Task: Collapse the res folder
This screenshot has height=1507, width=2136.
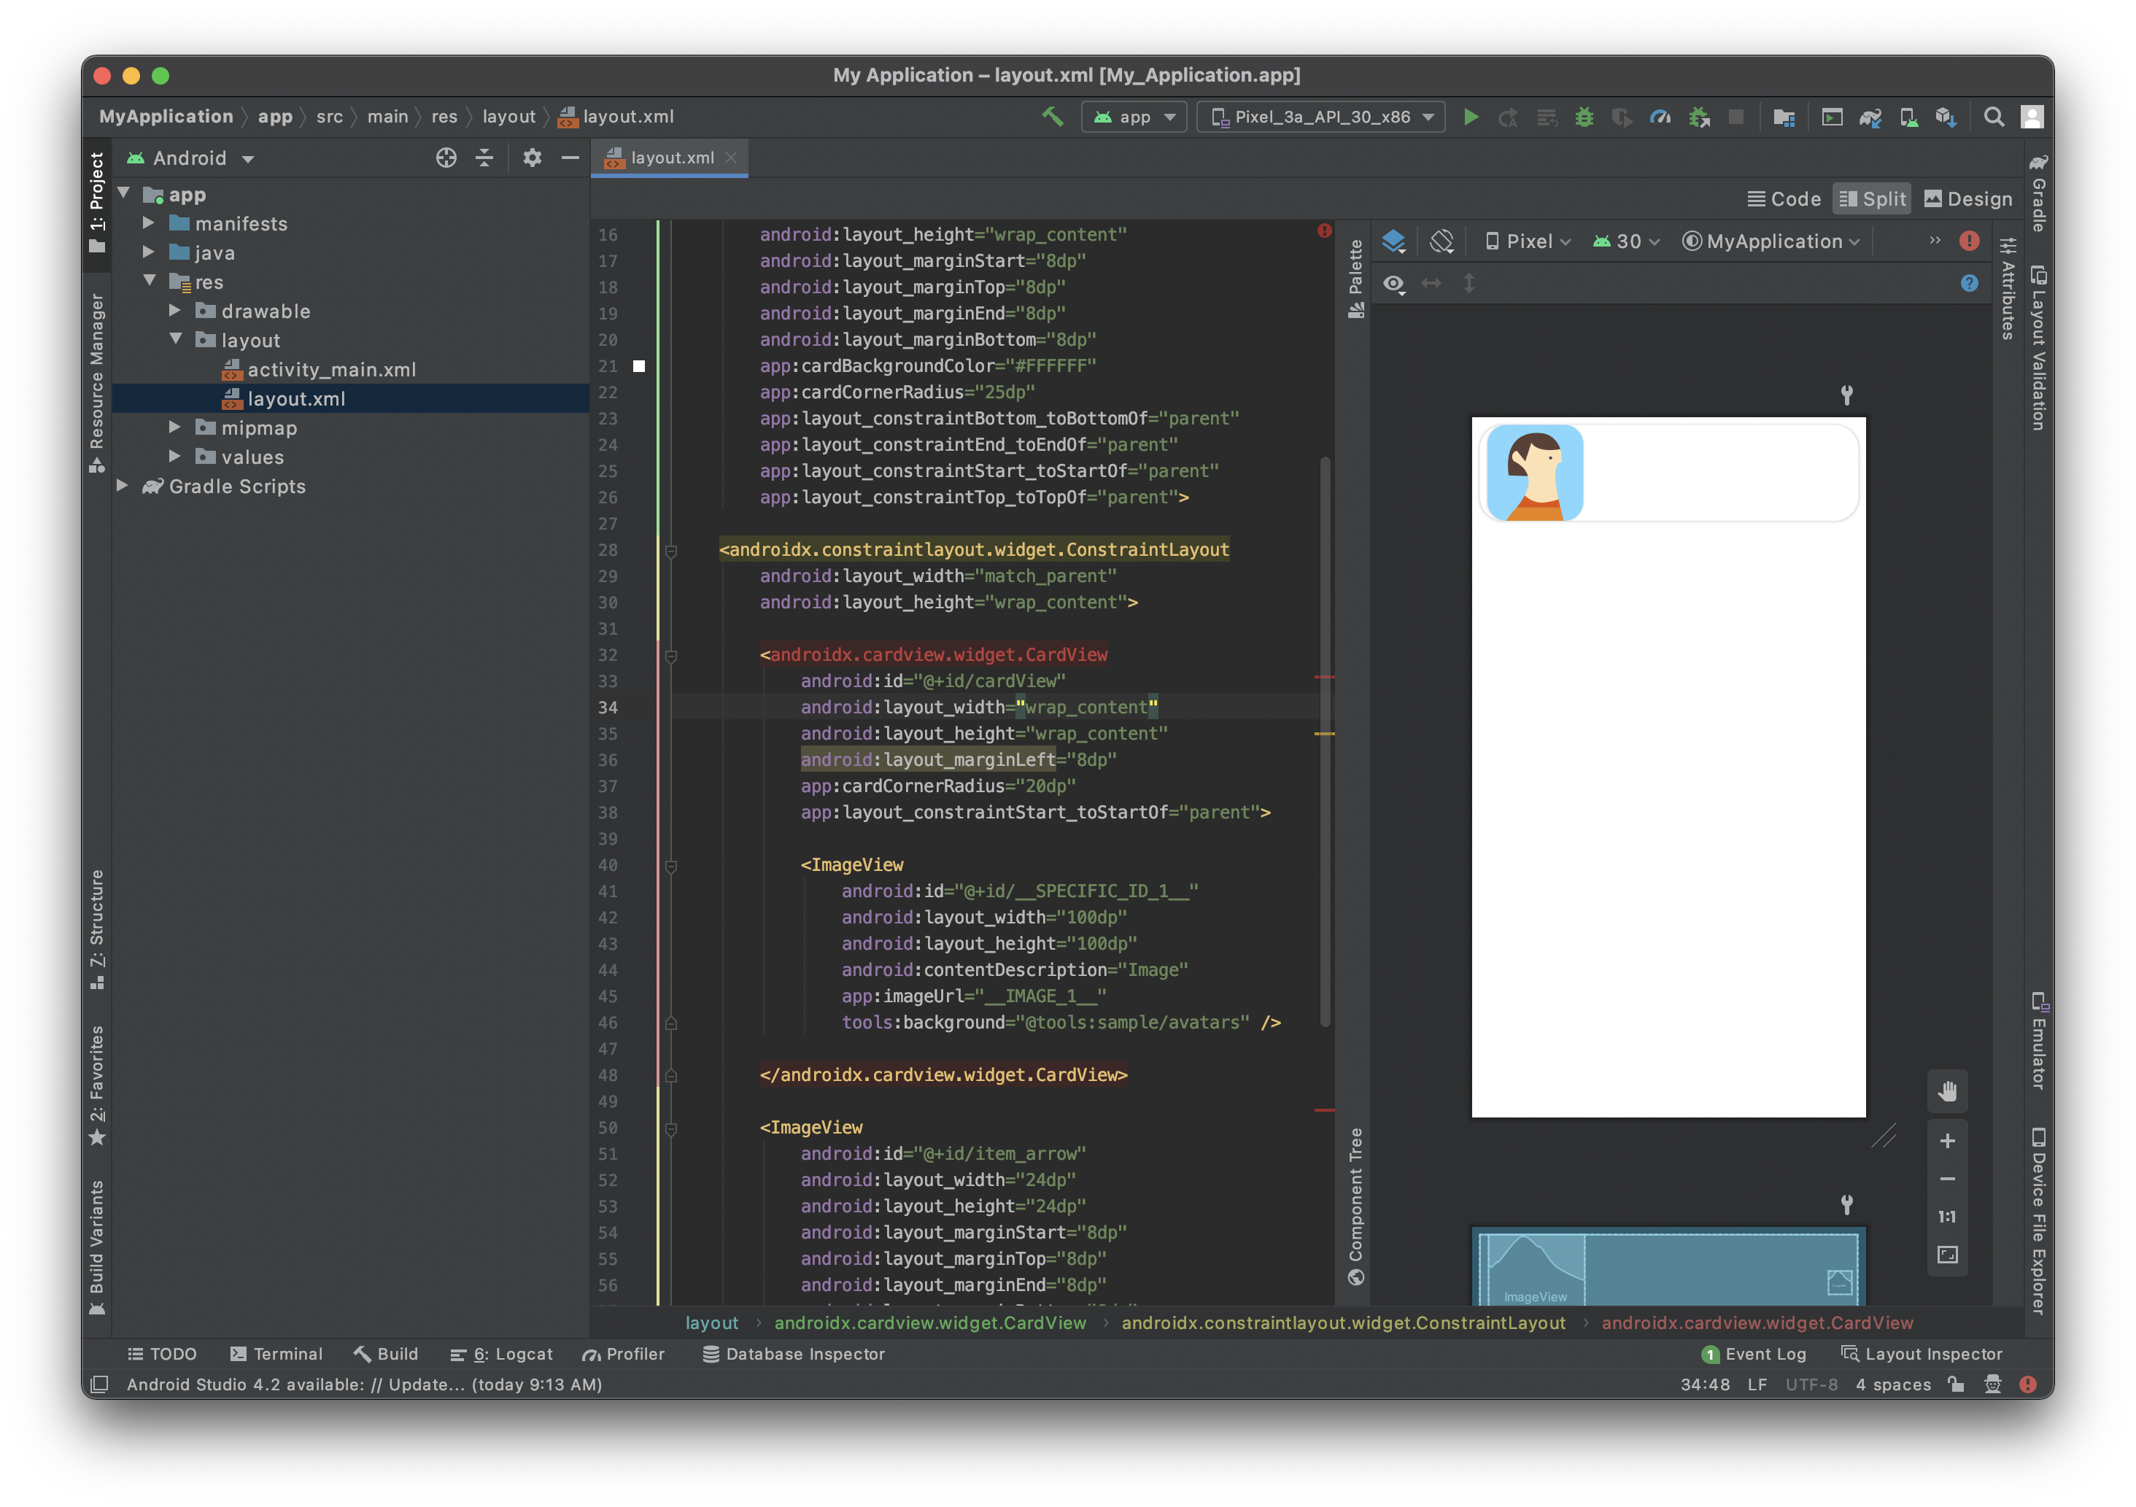Action: point(149,281)
